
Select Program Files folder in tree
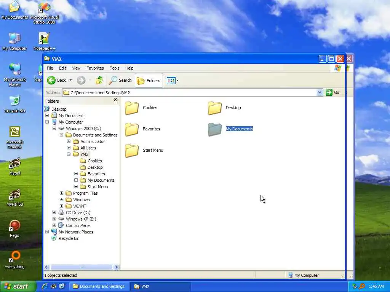[x=85, y=193]
